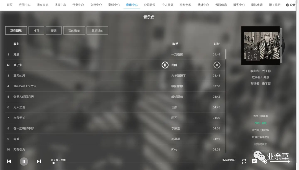Switch to the 推荐 tab

coord(36,30)
